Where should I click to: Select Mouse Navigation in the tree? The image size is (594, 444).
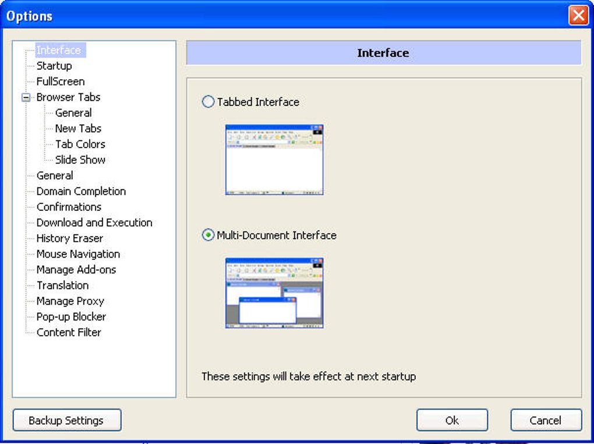pos(79,254)
